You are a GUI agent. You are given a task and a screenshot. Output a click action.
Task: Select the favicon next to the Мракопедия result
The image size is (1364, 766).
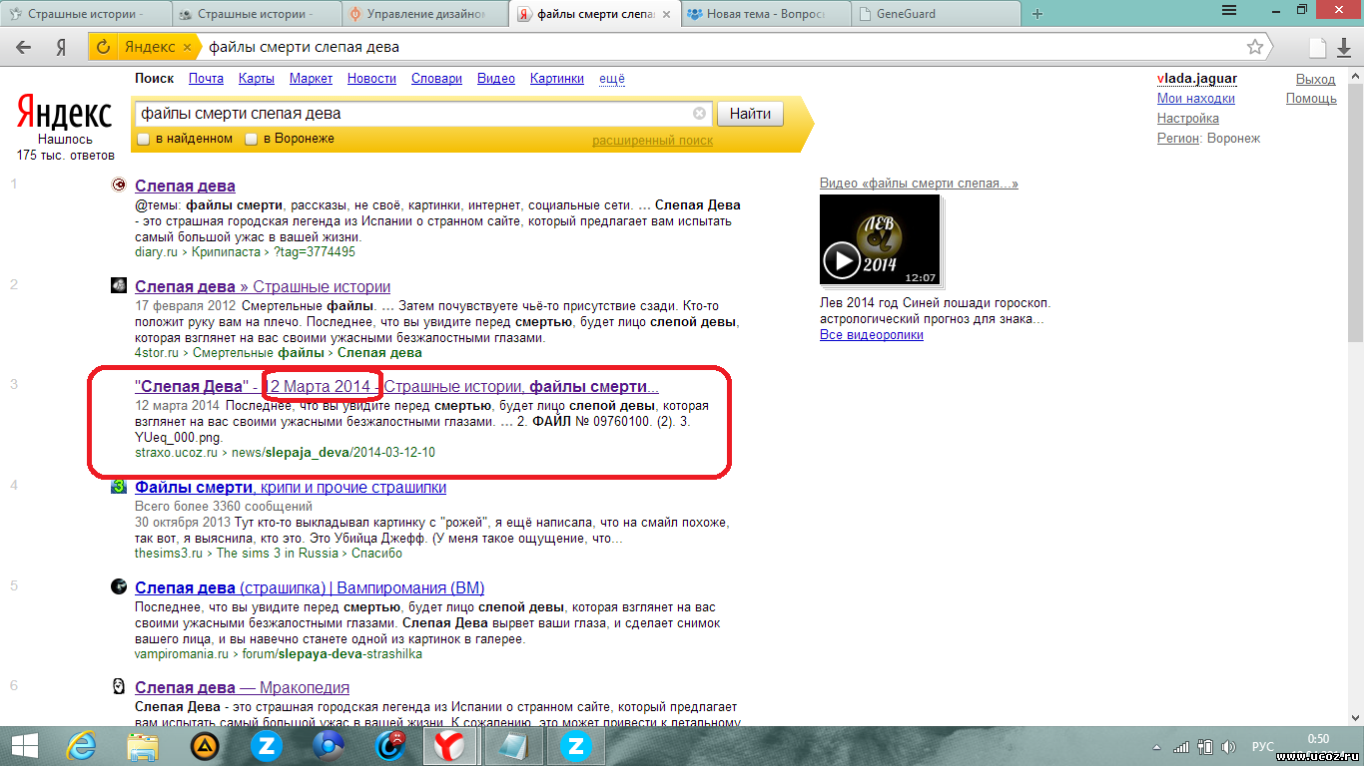(118, 686)
